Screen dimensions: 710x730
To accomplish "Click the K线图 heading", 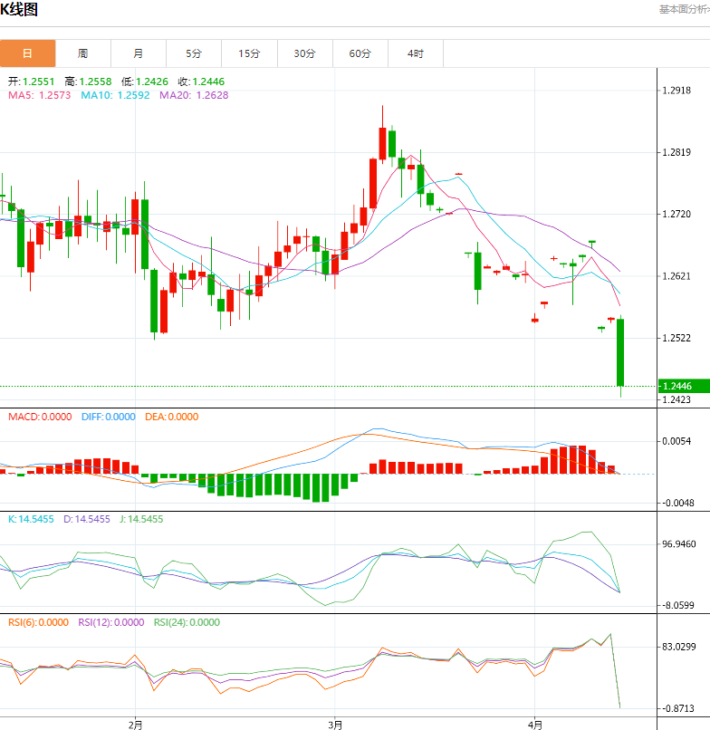I will tap(19, 10).
